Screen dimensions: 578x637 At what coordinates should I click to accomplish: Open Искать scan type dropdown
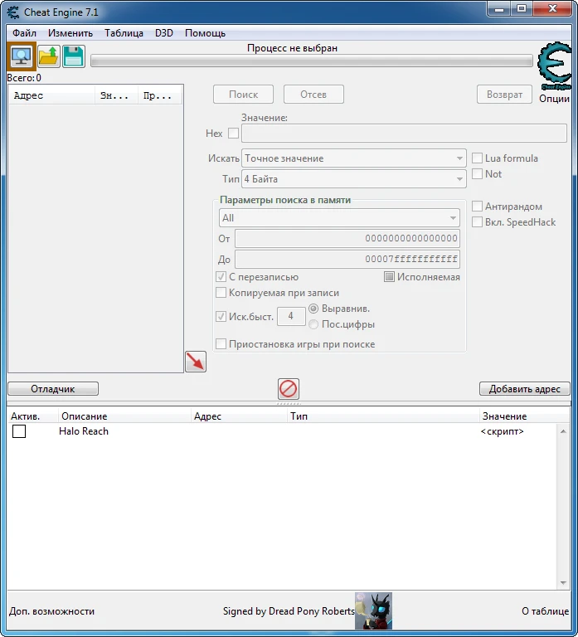(354, 158)
